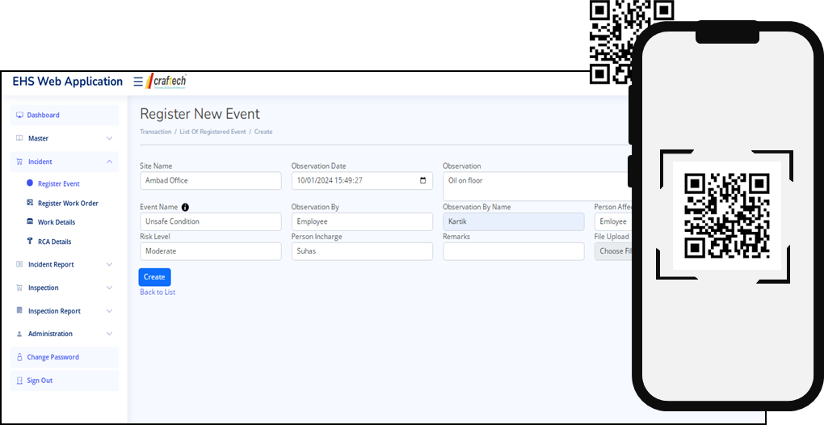Click the Dashboard monitor icon
824x425 pixels.
pos(19,115)
